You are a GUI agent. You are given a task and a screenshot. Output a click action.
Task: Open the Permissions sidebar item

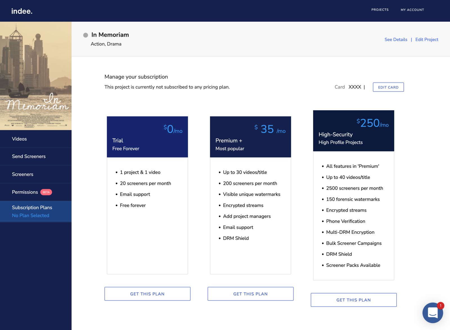tap(25, 192)
